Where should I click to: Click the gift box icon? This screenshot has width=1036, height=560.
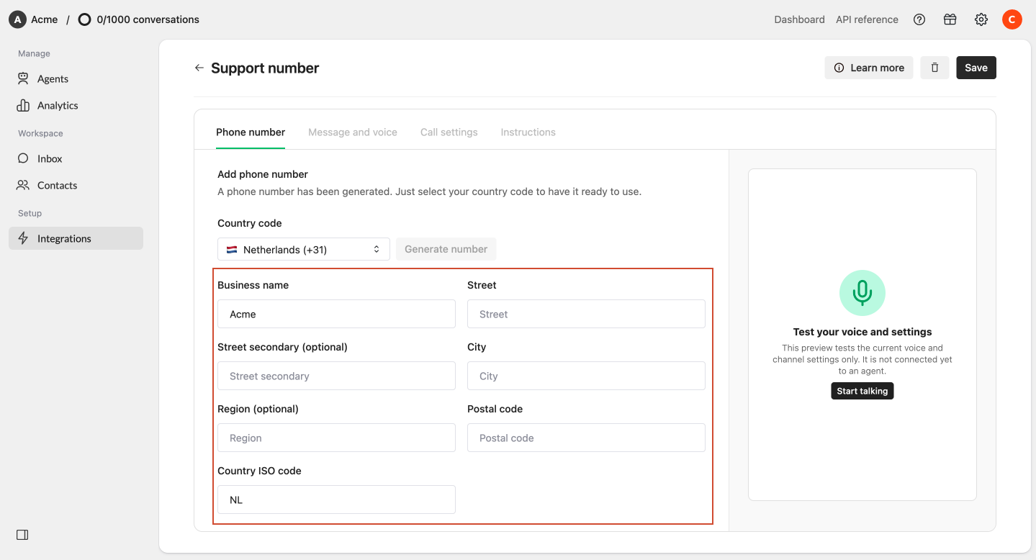950,19
